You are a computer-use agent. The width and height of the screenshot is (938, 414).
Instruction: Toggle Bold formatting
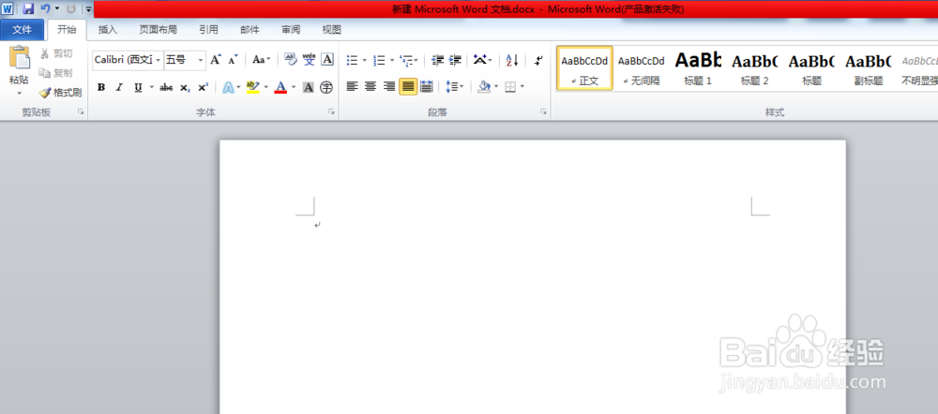click(x=101, y=87)
